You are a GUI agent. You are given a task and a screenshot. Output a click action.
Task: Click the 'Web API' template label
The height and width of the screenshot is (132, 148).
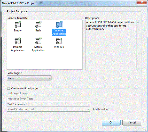click(59, 47)
